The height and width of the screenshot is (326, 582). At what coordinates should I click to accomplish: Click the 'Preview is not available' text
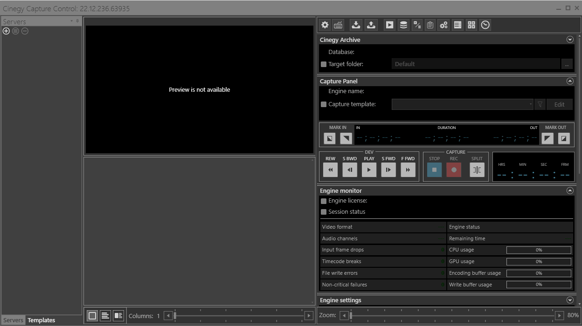click(200, 89)
